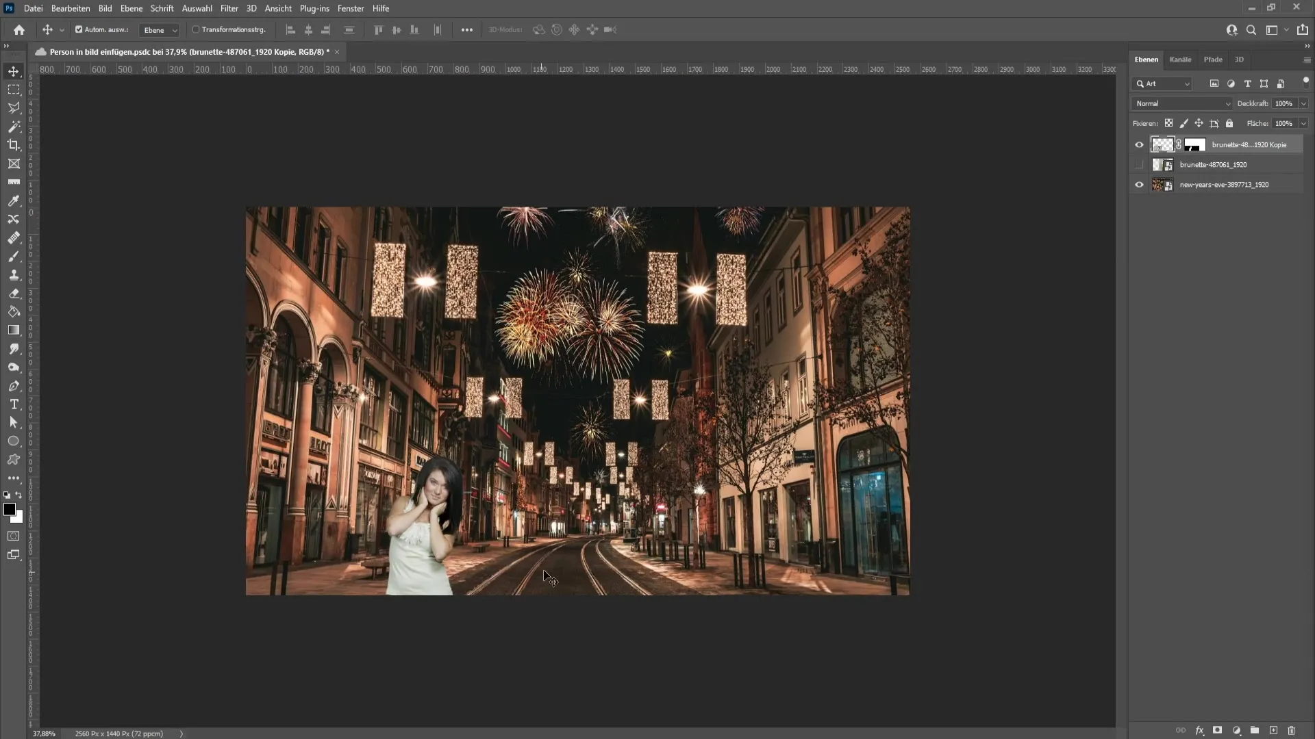The image size is (1315, 739).
Task: Add a layer mask from the panel footer
Action: 1217,730
